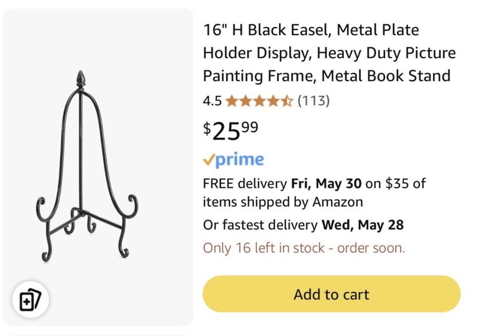Screen dimensions: 479x336
Task: Tap the view similar items icon
Action: (x=30, y=299)
